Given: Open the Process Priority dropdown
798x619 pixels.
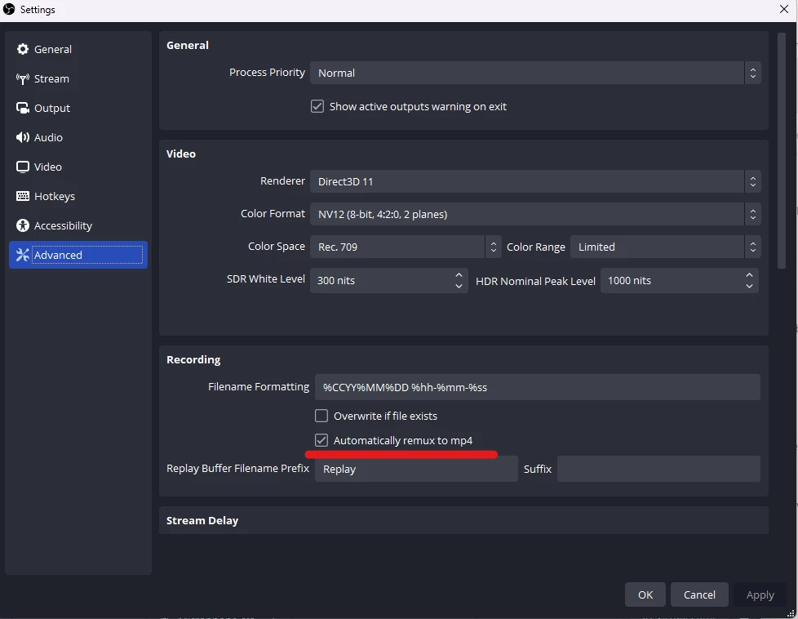Looking at the screenshot, I should click(x=535, y=73).
